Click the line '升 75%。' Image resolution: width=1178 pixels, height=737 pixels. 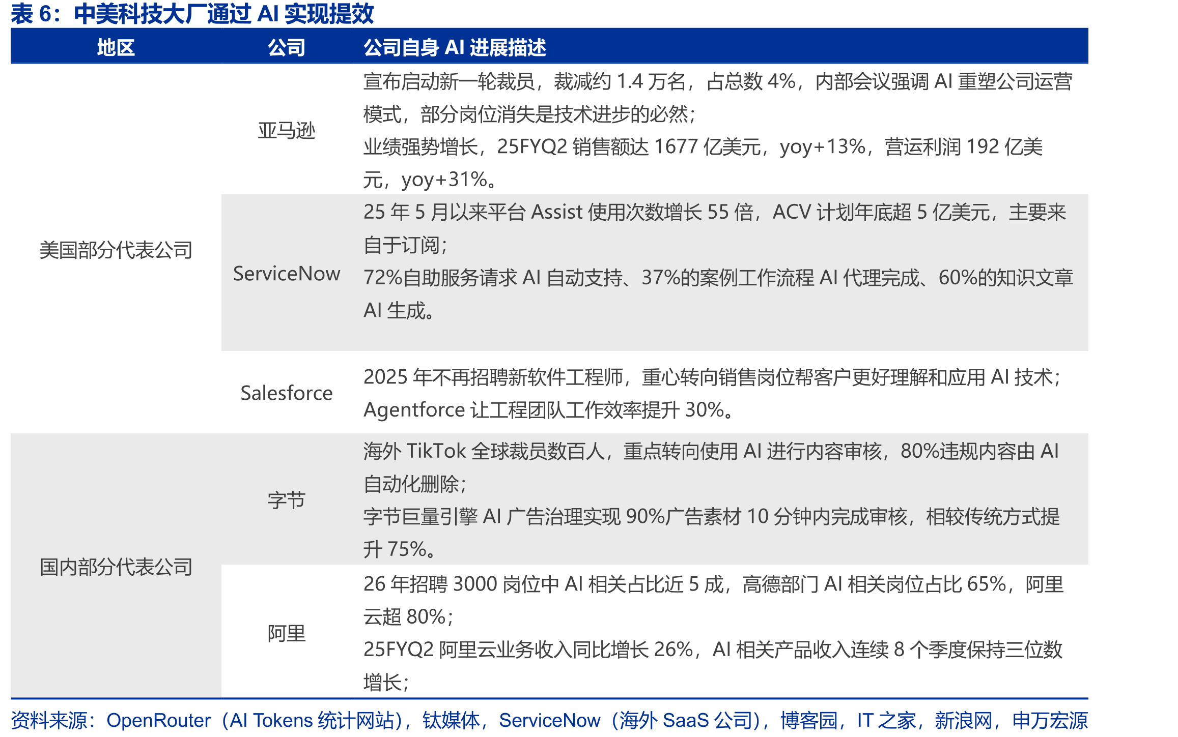click(x=400, y=549)
